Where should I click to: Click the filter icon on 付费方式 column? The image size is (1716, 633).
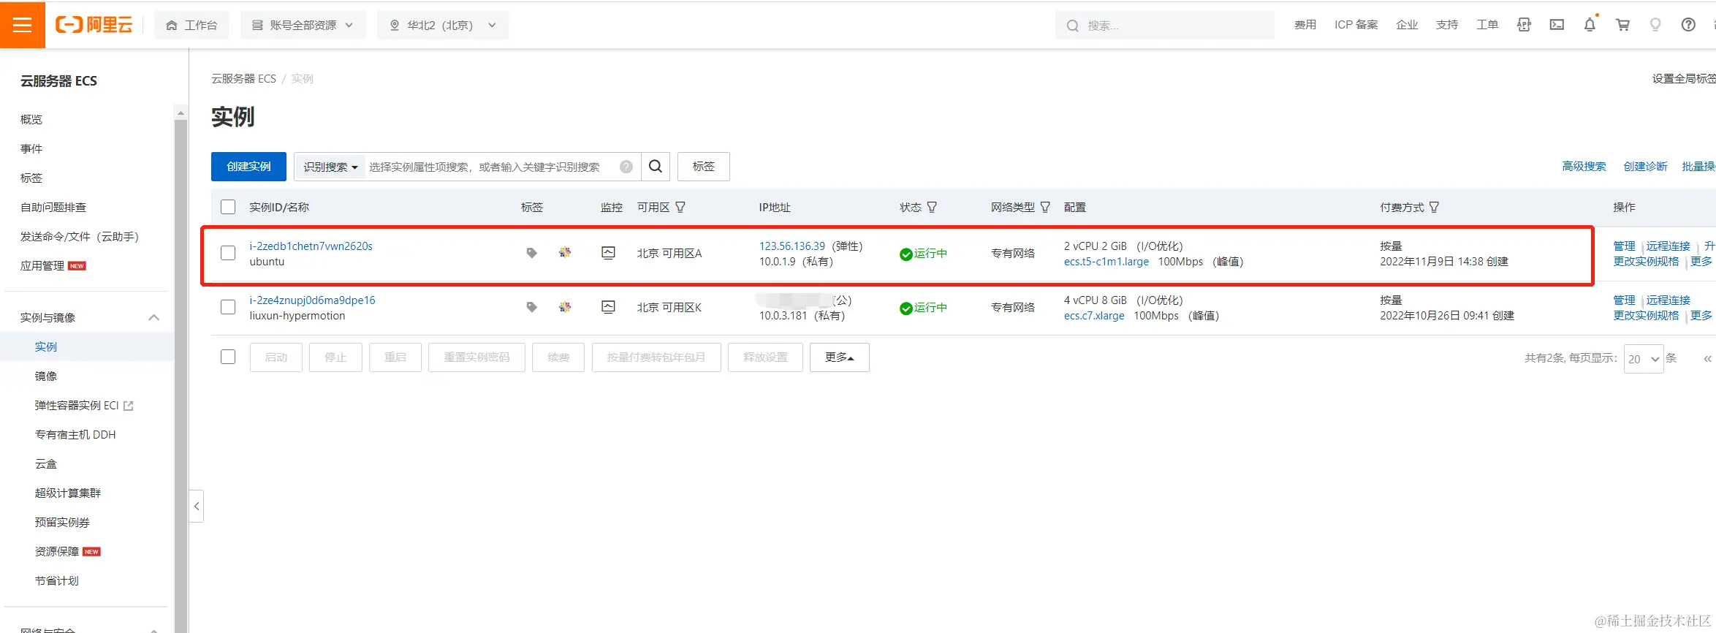[1434, 207]
